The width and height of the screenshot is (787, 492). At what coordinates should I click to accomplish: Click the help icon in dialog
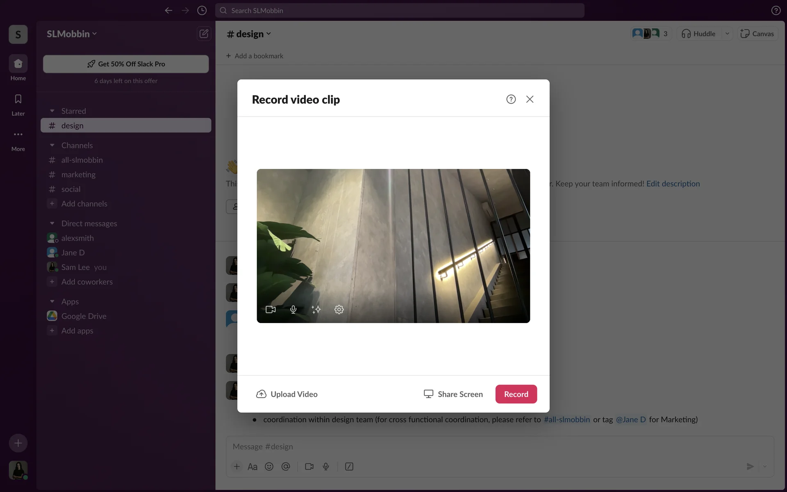click(x=511, y=99)
